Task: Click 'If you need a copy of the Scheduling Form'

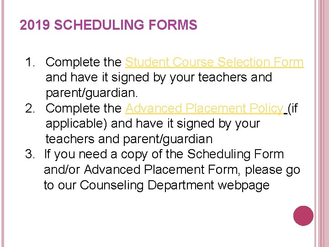Action: (x=164, y=155)
